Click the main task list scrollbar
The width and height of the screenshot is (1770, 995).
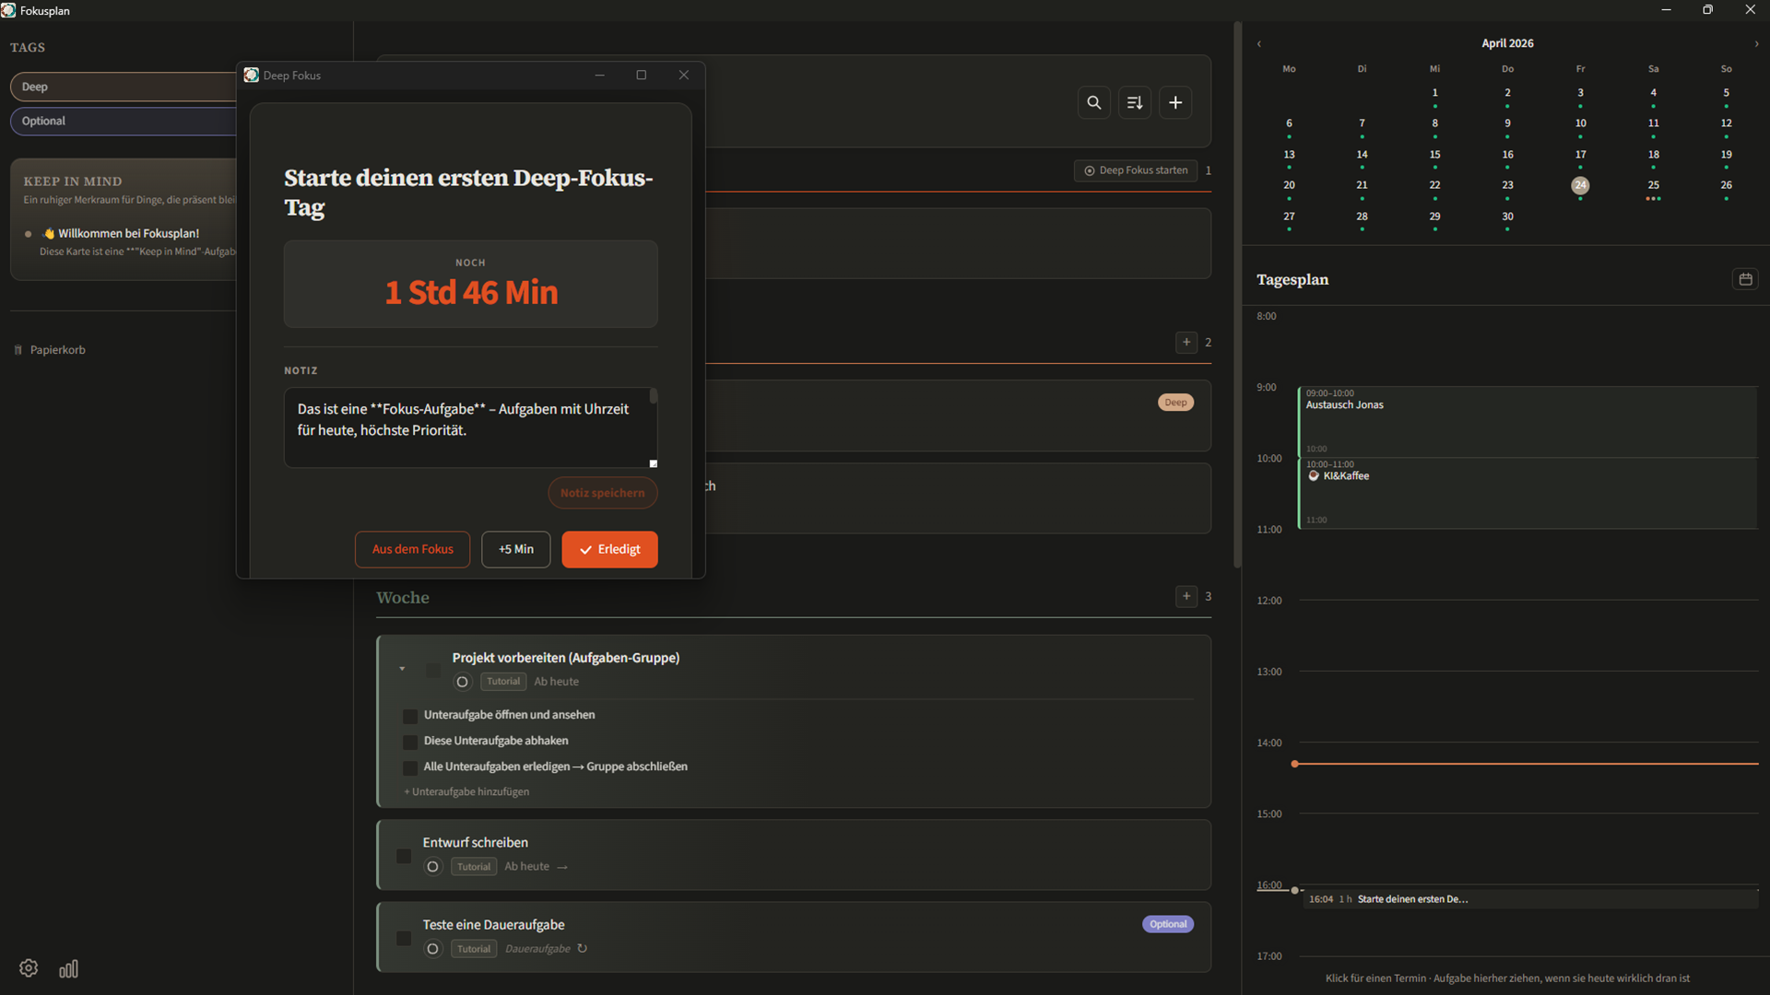(1237, 295)
